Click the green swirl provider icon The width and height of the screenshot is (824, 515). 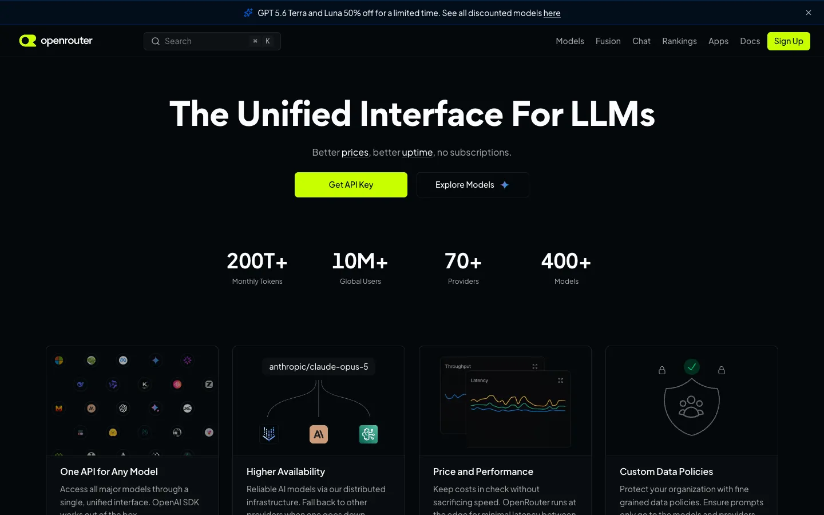(x=91, y=360)
